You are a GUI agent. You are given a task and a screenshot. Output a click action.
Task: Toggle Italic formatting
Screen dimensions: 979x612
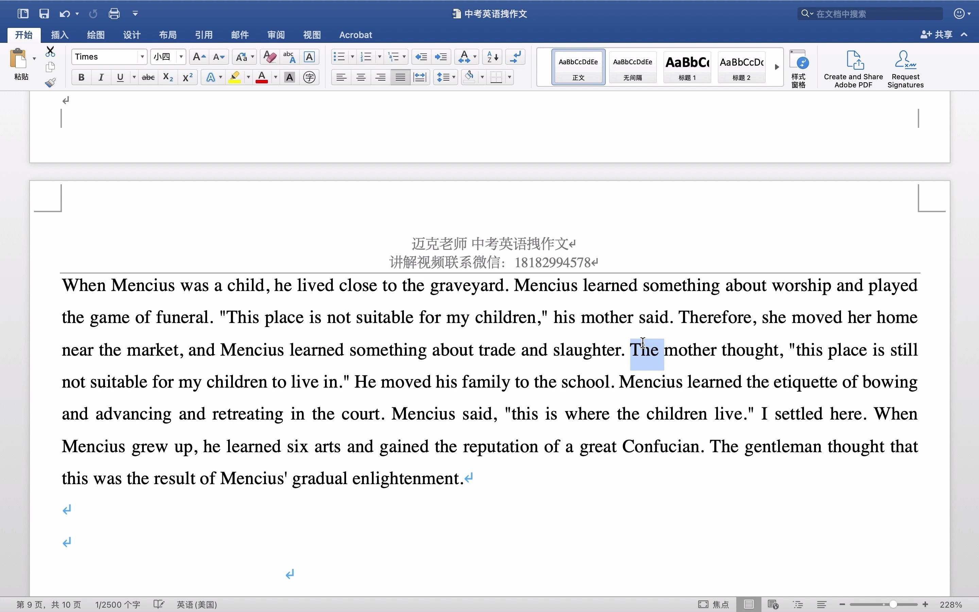click(101, 77)
